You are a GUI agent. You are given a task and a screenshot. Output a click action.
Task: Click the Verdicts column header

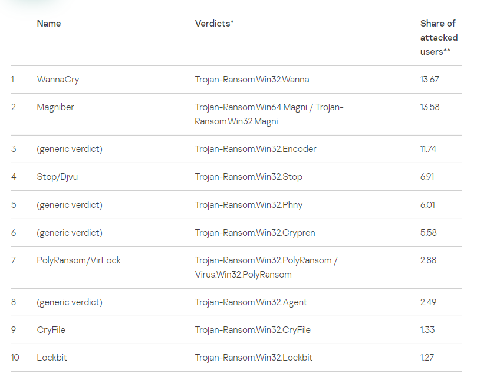214,24
